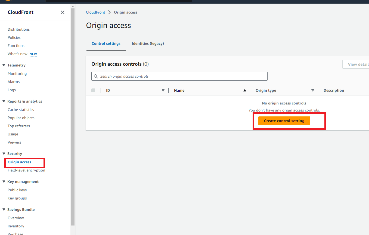Click the NEW badge beside What's new
Image resolution: width=369 pixels, height=235 pixels.
(33, 54)
